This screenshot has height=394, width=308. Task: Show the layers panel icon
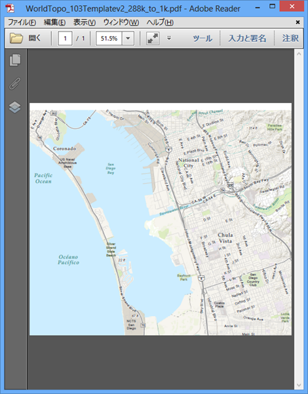(15, 107)
